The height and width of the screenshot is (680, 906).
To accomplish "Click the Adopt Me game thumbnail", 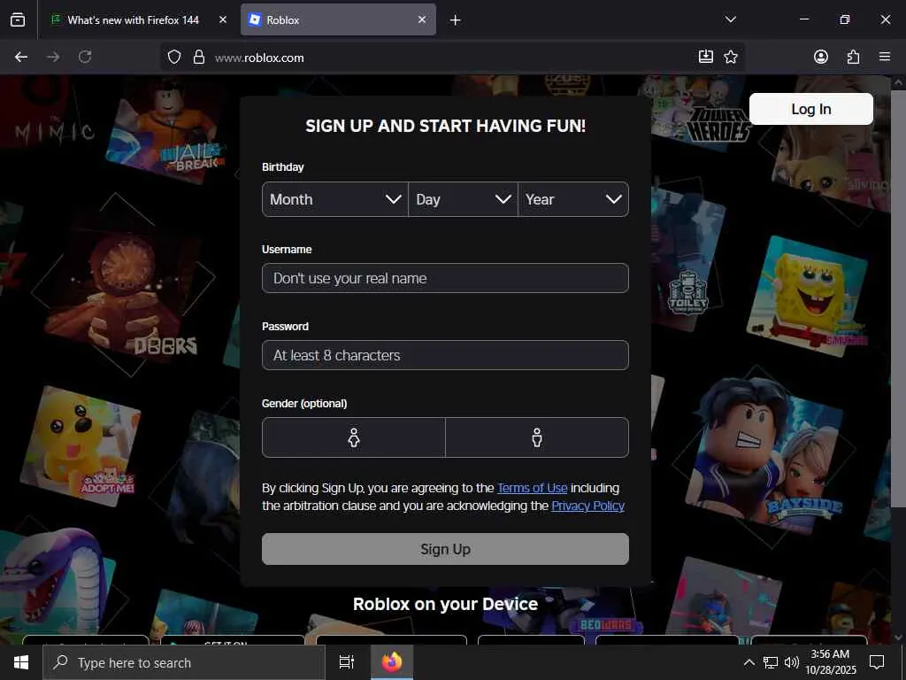I will (x=80, y=445).
